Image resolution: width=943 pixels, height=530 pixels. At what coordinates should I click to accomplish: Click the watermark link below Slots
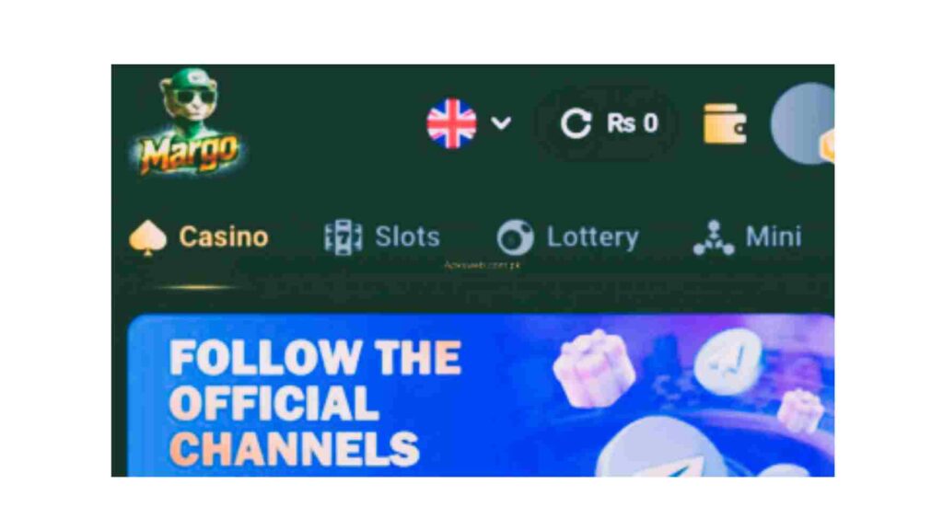tap(482, 265)
